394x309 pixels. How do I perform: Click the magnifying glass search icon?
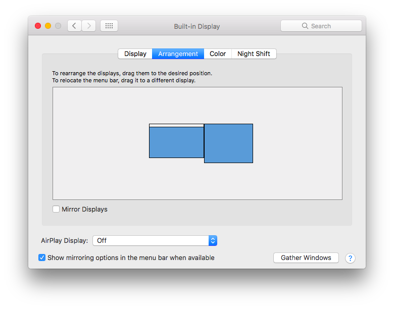pyautogui.click(x=305, y=26)
